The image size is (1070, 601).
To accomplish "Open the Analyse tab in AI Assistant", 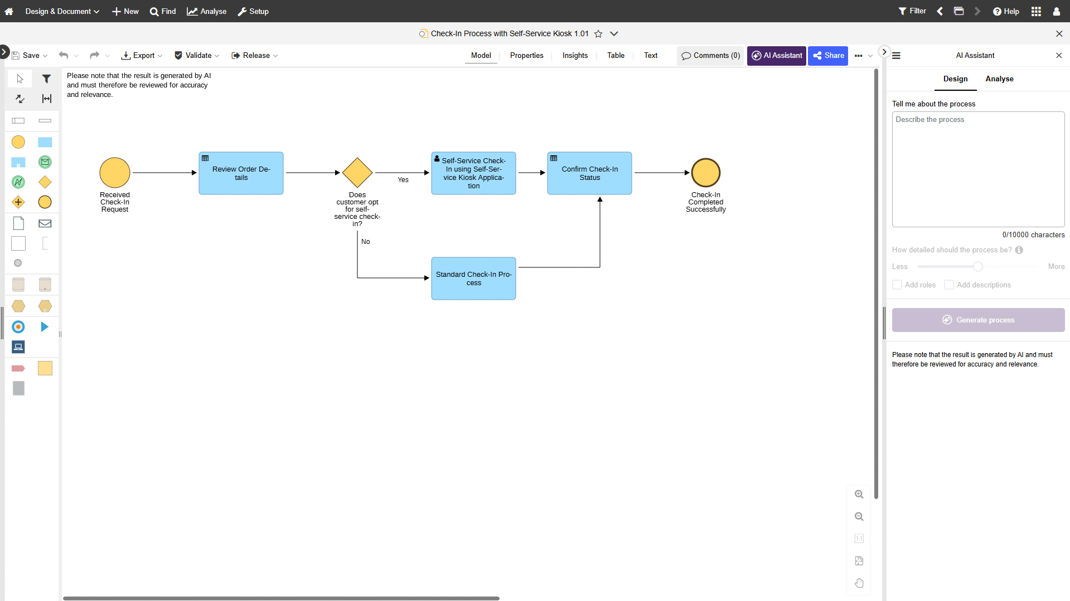I will pyautogui.click(x=999, y=79).
